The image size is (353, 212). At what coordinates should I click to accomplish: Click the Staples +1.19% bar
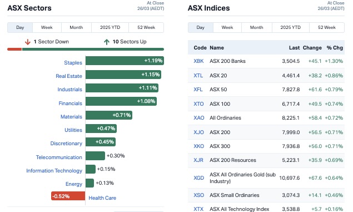(x=125, y=61)
